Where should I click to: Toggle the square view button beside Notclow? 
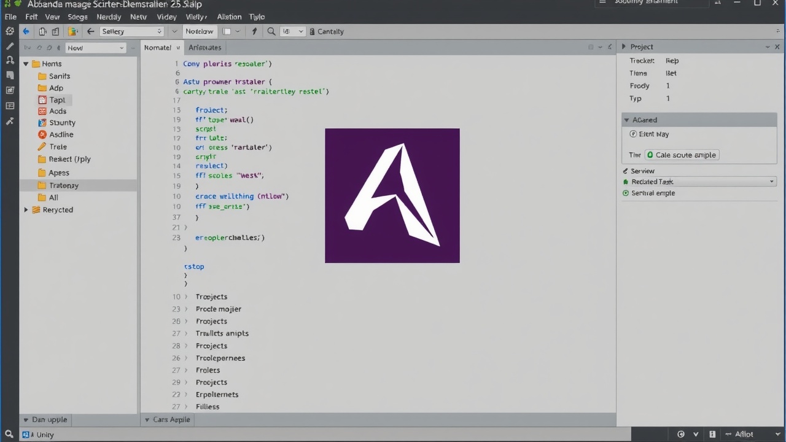click(227, 31)
